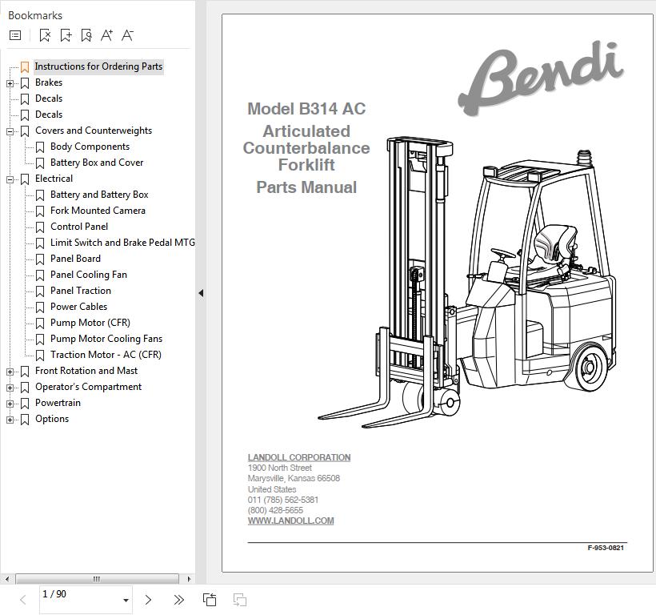
Task: Click the find bookmark icon
Action: click(x=86, y=35)
